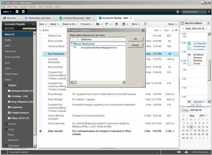The height and width of the screenshot is (155, 212).
Task: Open the Open dropdown menu
Action: 7,12
